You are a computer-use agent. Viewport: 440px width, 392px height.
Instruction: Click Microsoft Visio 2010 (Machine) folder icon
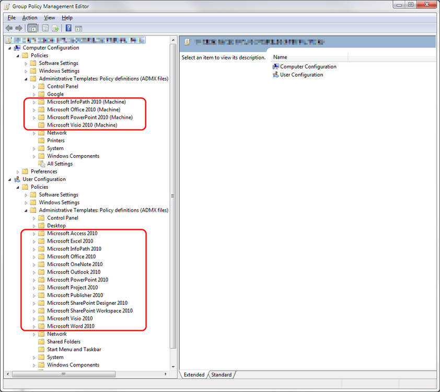[41, 125]
